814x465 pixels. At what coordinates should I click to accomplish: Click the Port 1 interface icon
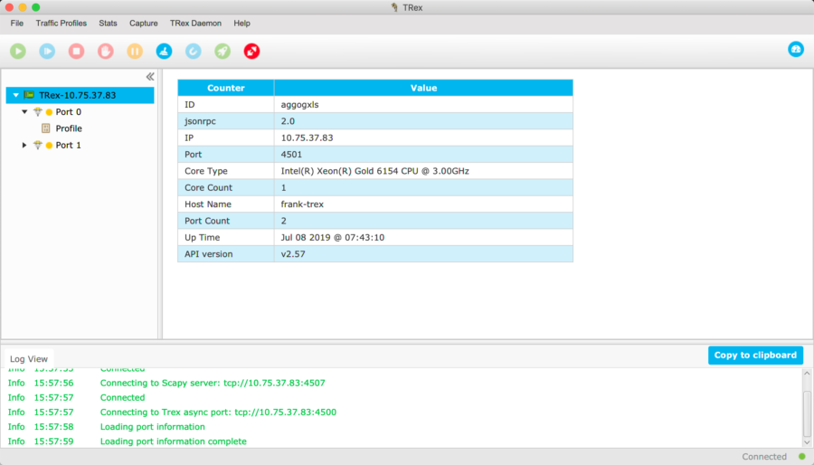[38, 145]
